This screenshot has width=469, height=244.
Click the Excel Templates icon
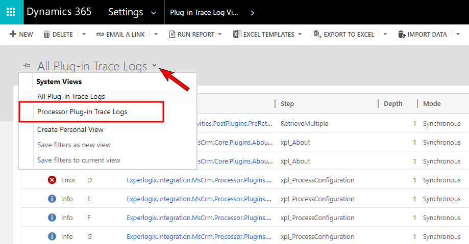237,34
